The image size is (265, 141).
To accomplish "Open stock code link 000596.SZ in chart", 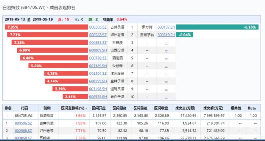I will pos(98,27).
